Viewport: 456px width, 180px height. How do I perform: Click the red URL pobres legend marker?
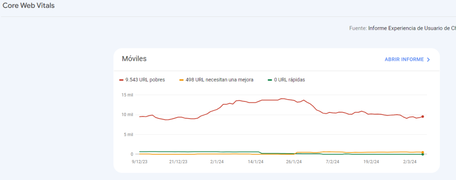[122, 80]
